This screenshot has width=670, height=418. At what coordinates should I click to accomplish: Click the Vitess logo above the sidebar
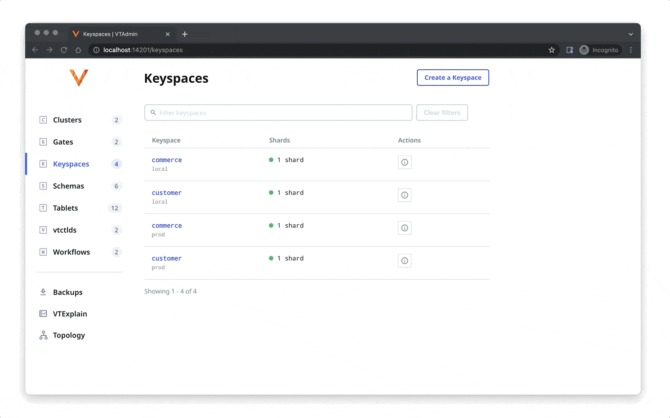(x=79, y=78)
